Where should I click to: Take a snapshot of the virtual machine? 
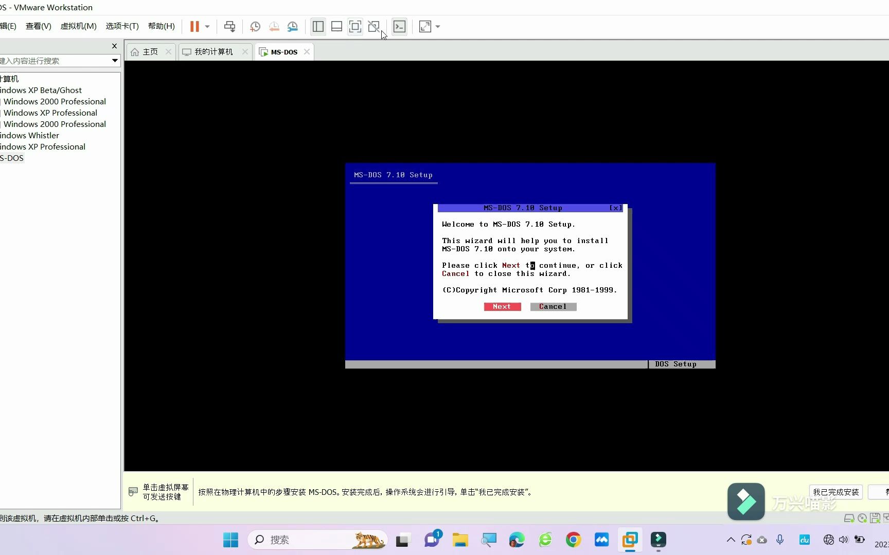click(255, 26)
